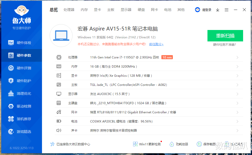Switch to the top 显示器 tab

click(126, 10)
